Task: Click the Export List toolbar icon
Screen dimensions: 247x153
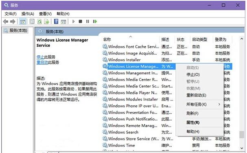Action: tap(47, 22)
